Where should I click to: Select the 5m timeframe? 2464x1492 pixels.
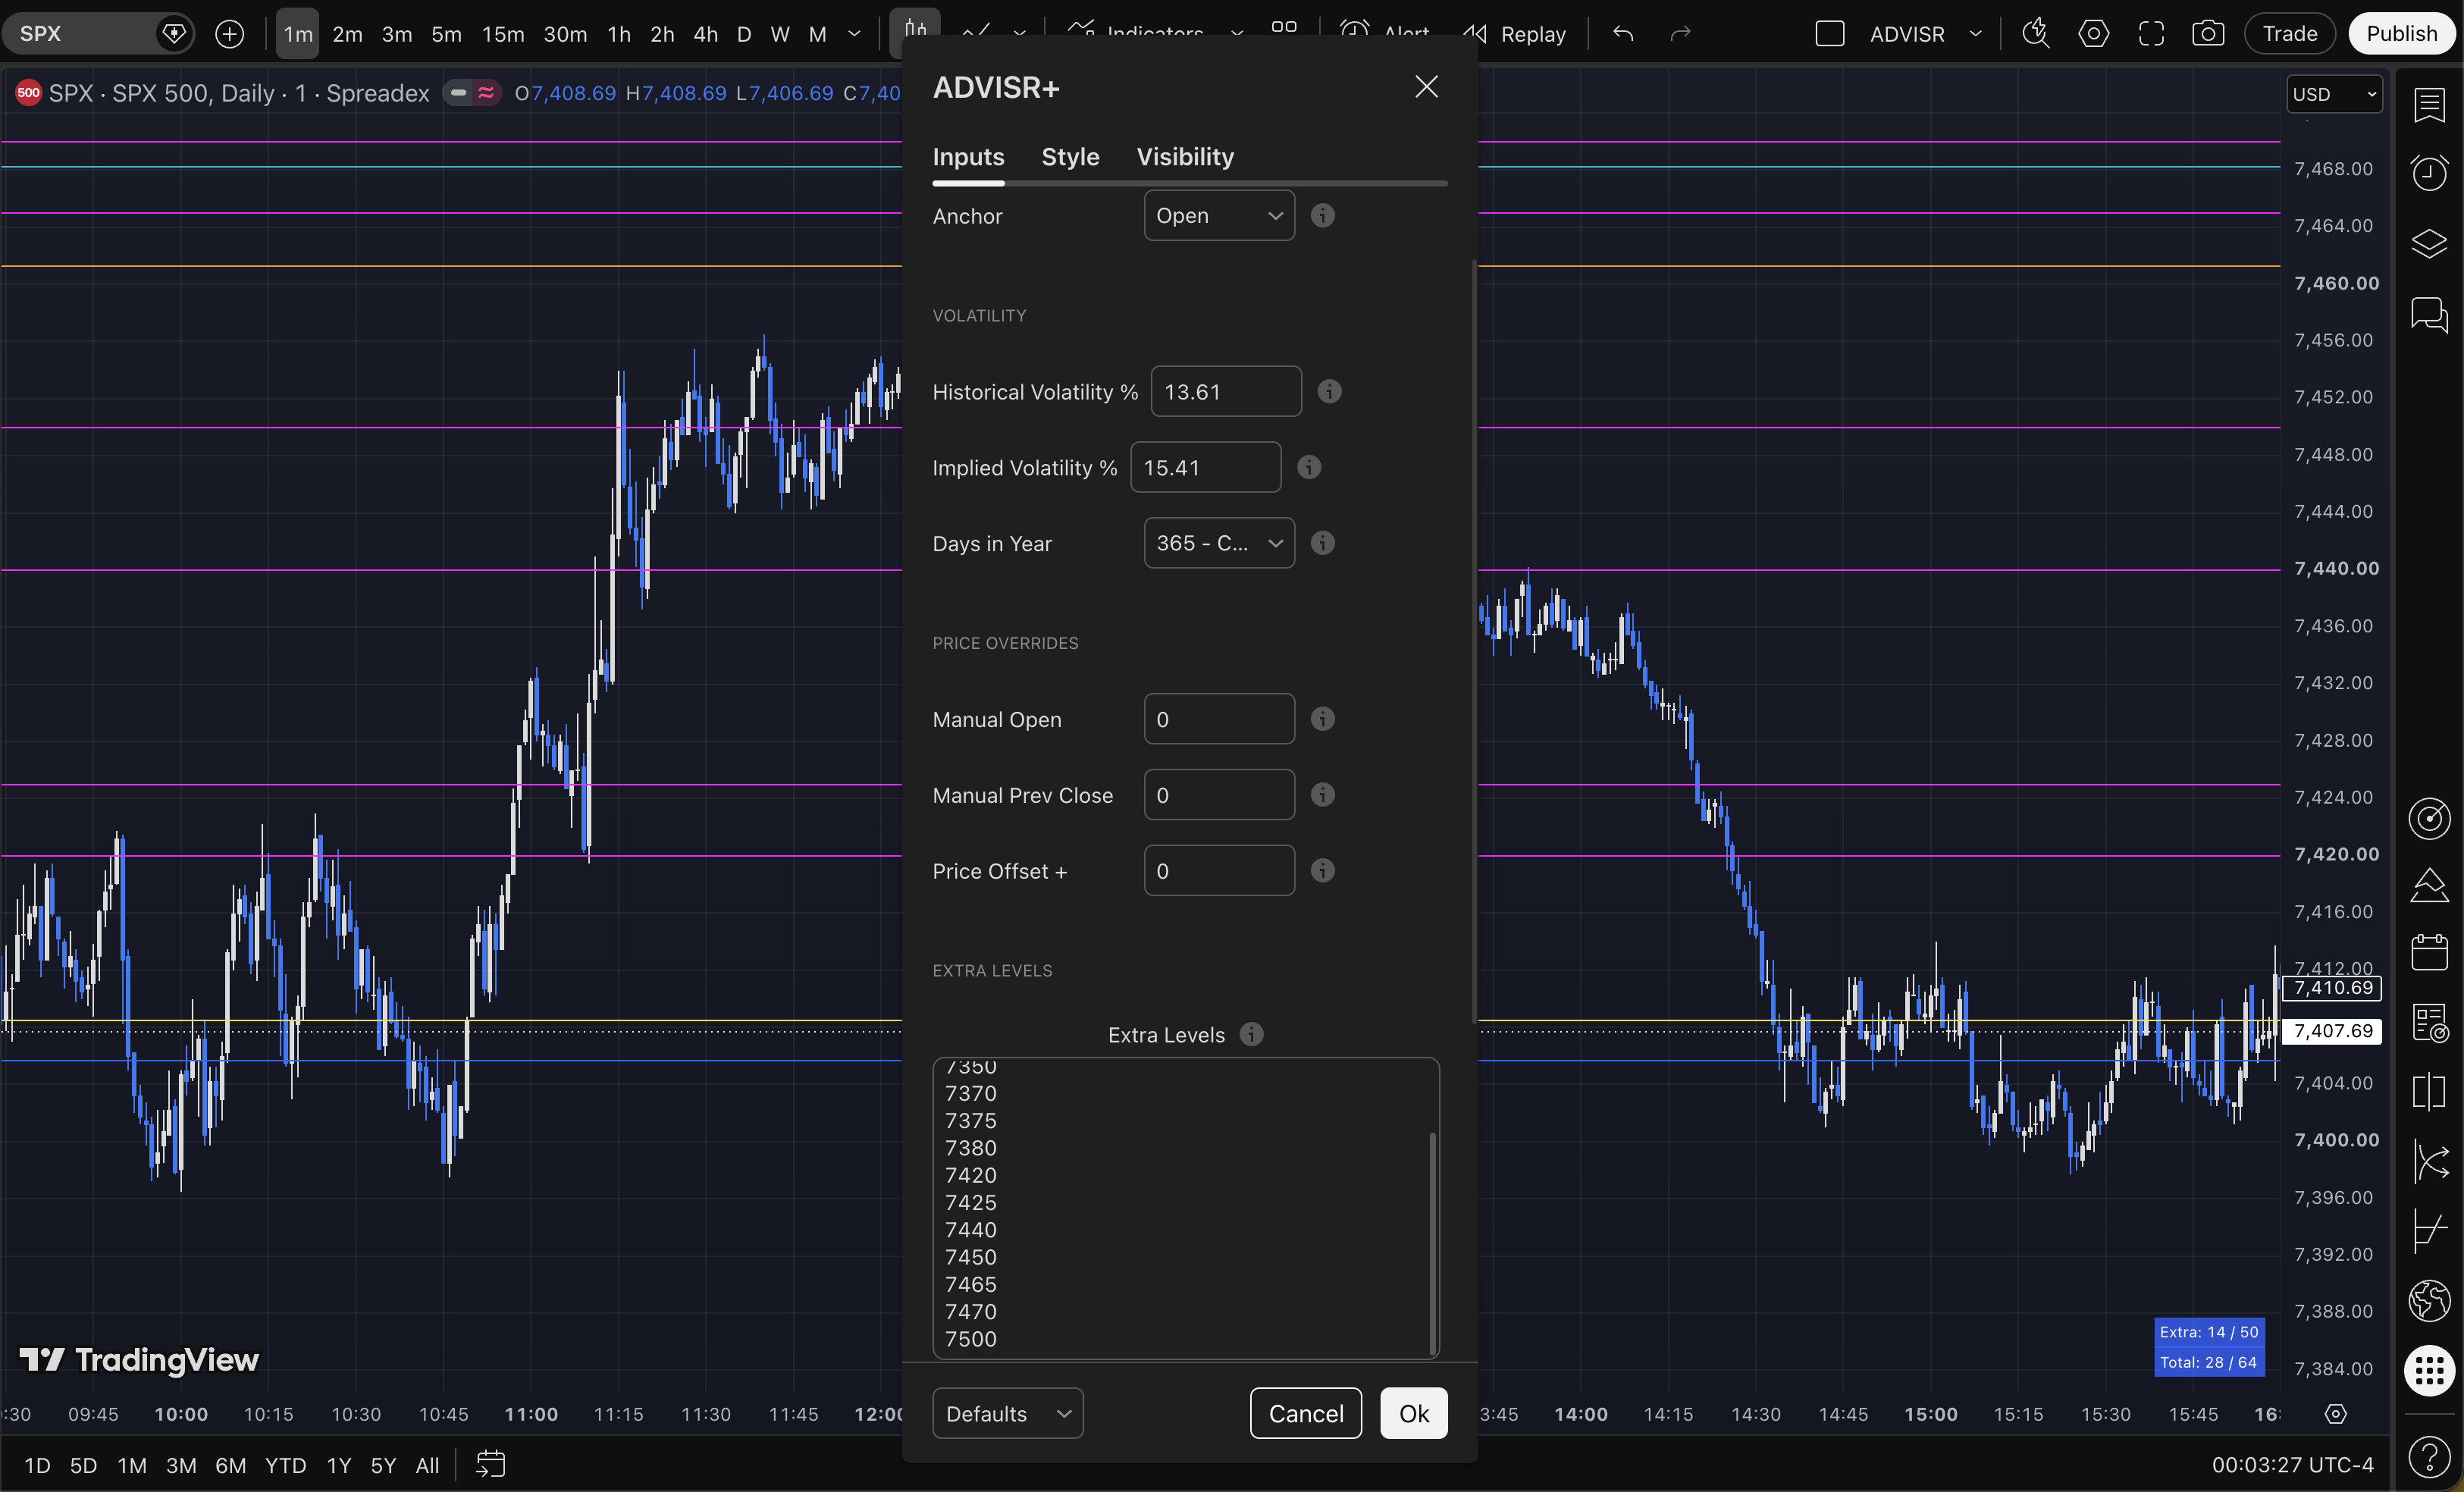pyautogui.click(x=446, y=34)
